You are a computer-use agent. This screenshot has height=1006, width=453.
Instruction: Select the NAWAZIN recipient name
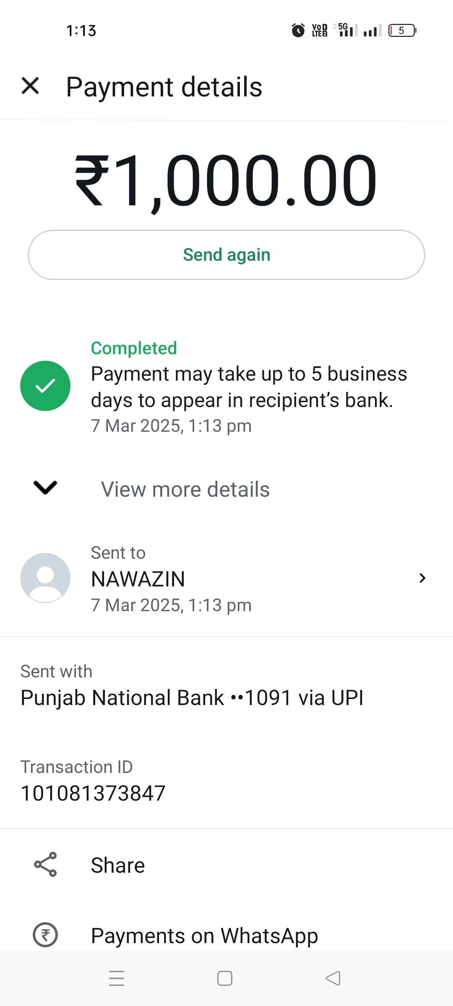(138, 579)
